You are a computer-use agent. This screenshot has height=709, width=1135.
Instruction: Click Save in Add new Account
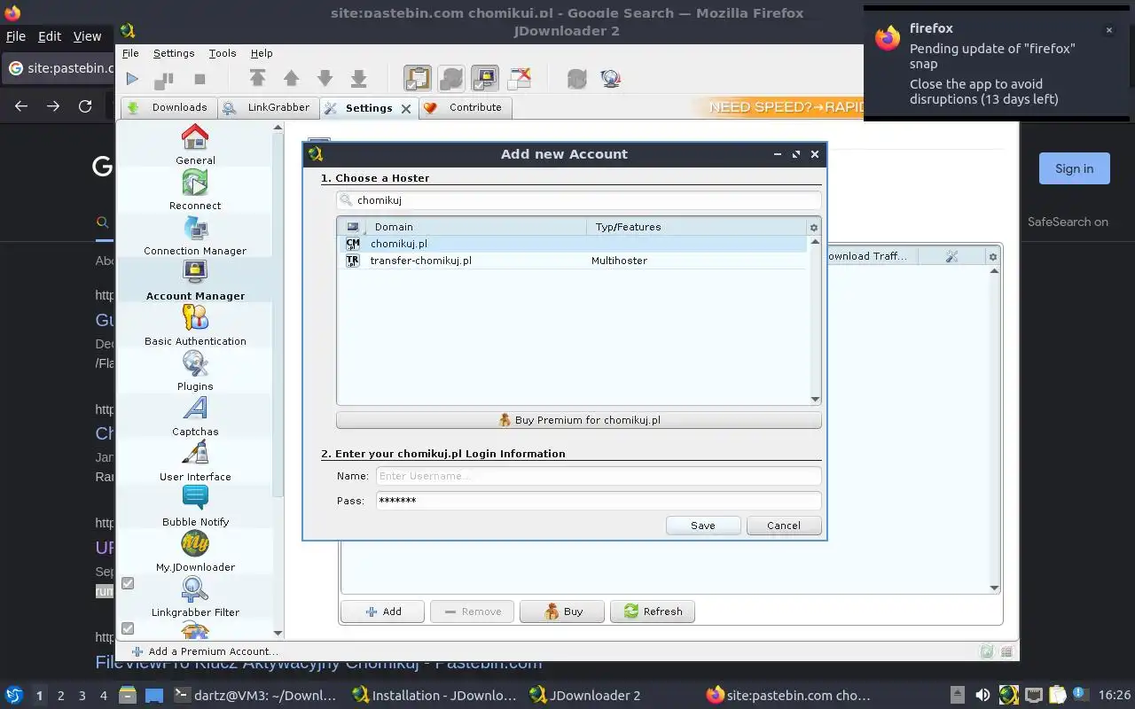pos(703,526)
